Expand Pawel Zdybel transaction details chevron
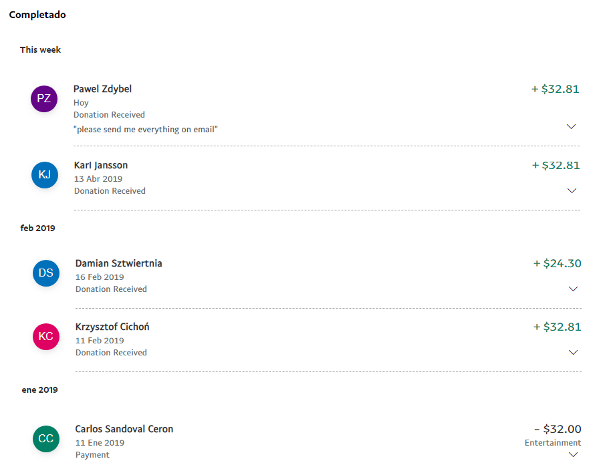Screen dimensions: 611x473 coord(572,126)
